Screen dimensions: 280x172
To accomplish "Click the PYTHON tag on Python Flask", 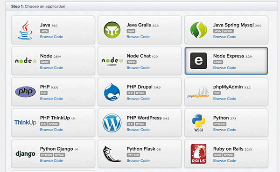I will coord(133,155).
